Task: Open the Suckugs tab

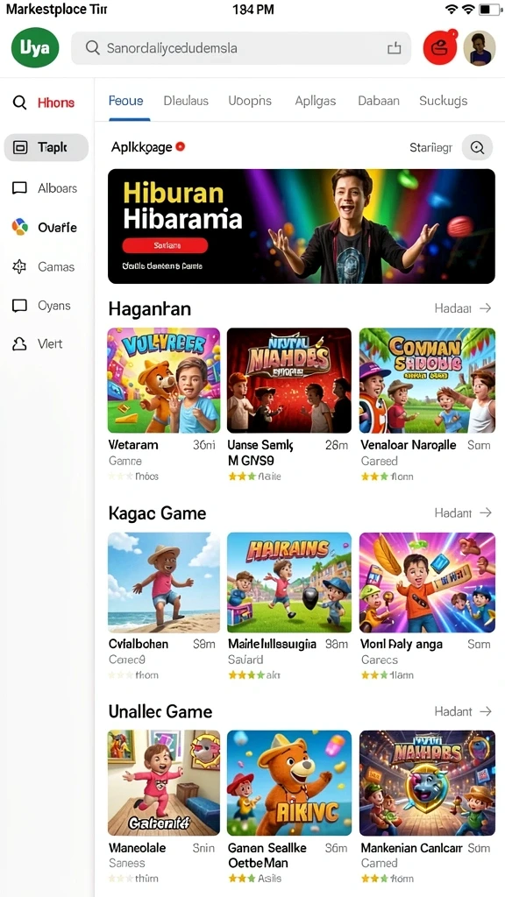Action: point(443,102)
